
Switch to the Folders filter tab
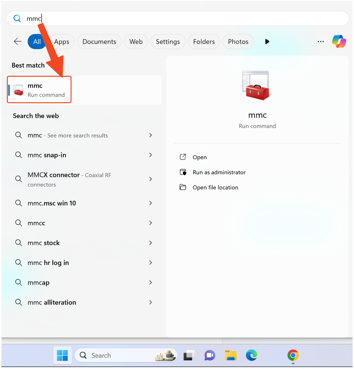[204, 42]
